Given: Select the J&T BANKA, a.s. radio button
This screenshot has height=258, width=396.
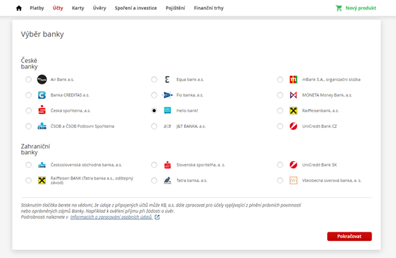Looking at the screenshot, I should 154,126.
